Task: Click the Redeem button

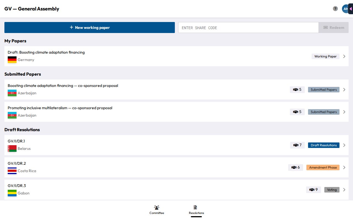Action: 334,28
